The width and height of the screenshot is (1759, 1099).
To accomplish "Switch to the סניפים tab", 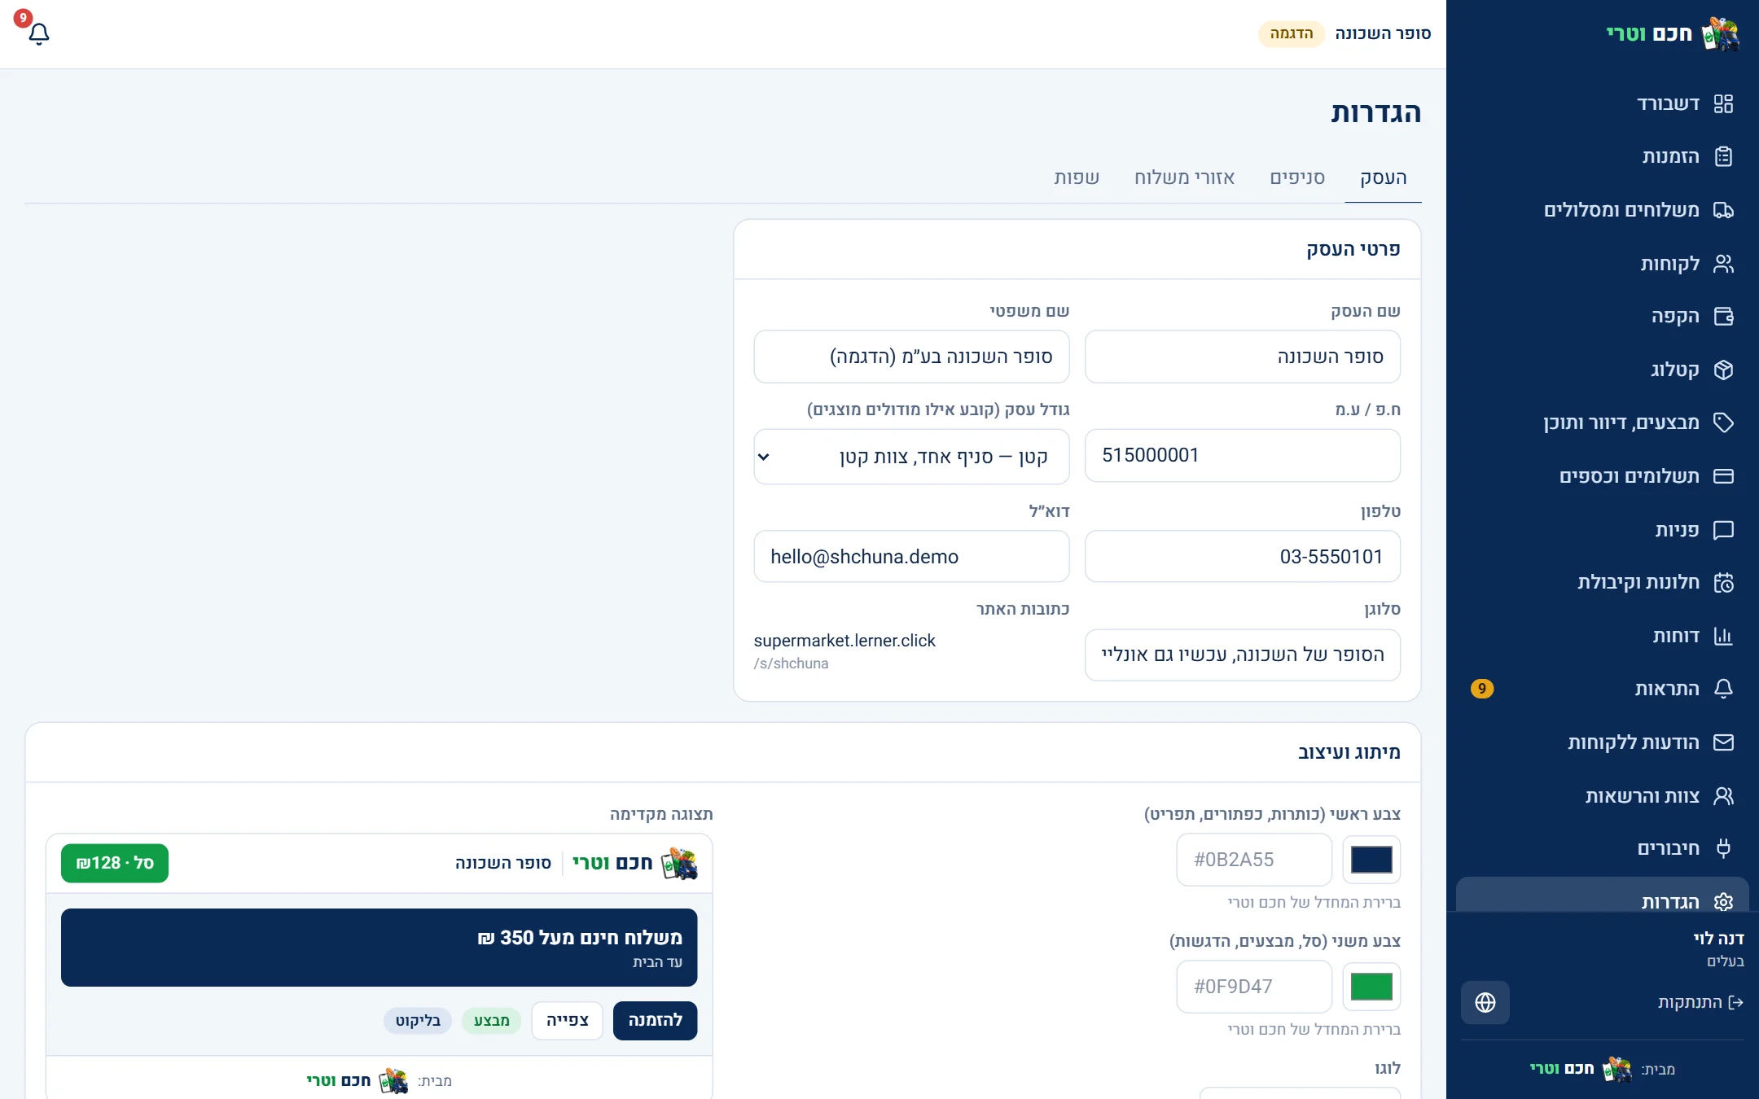I will [x=1297, y=177].
